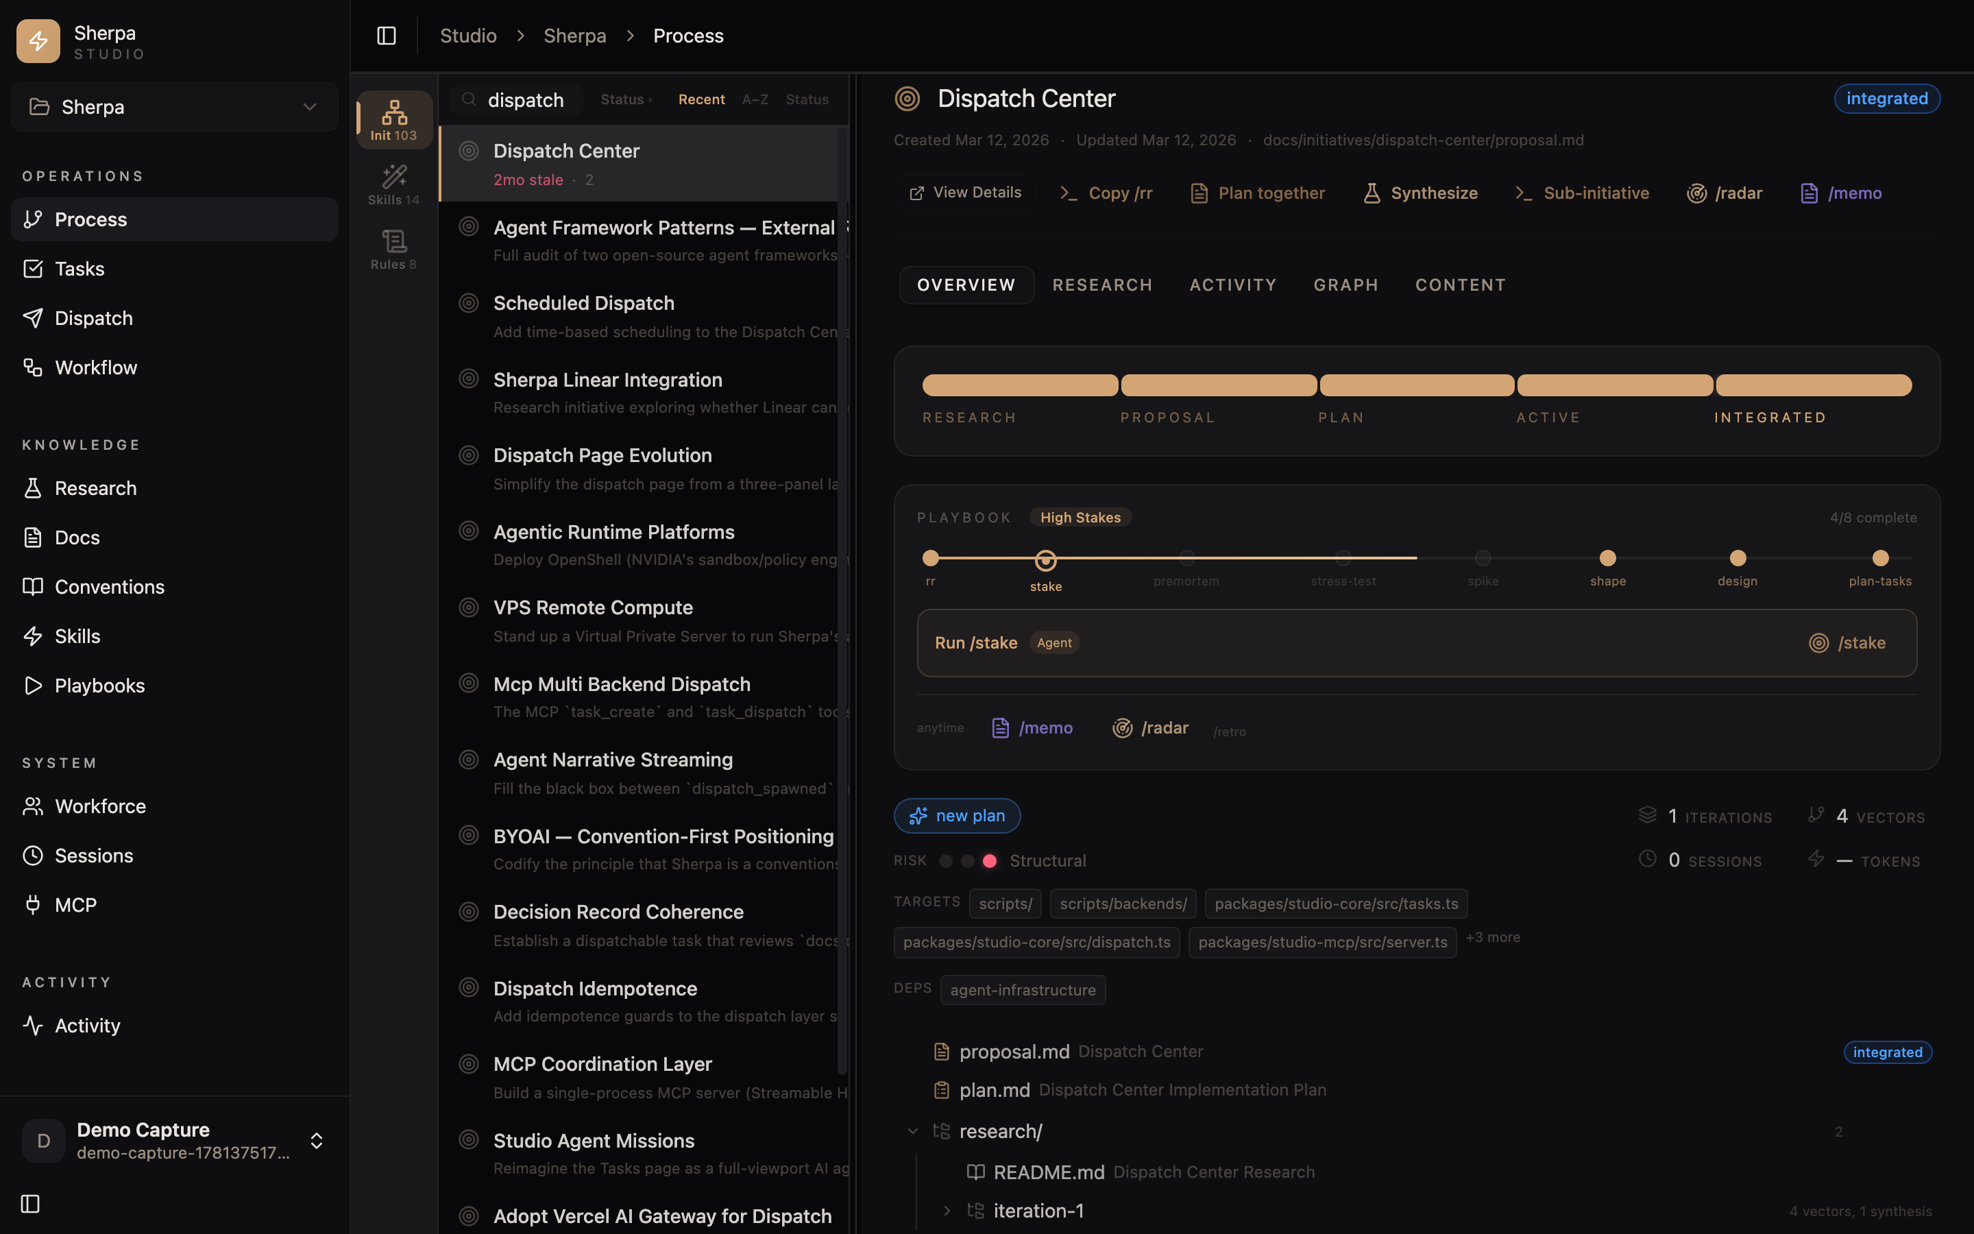Image resolution: width=1974 pixels, height=1234 pixels.
Task: Click the scripts/backends/ target tag
Action: [x=1123, y=904]
